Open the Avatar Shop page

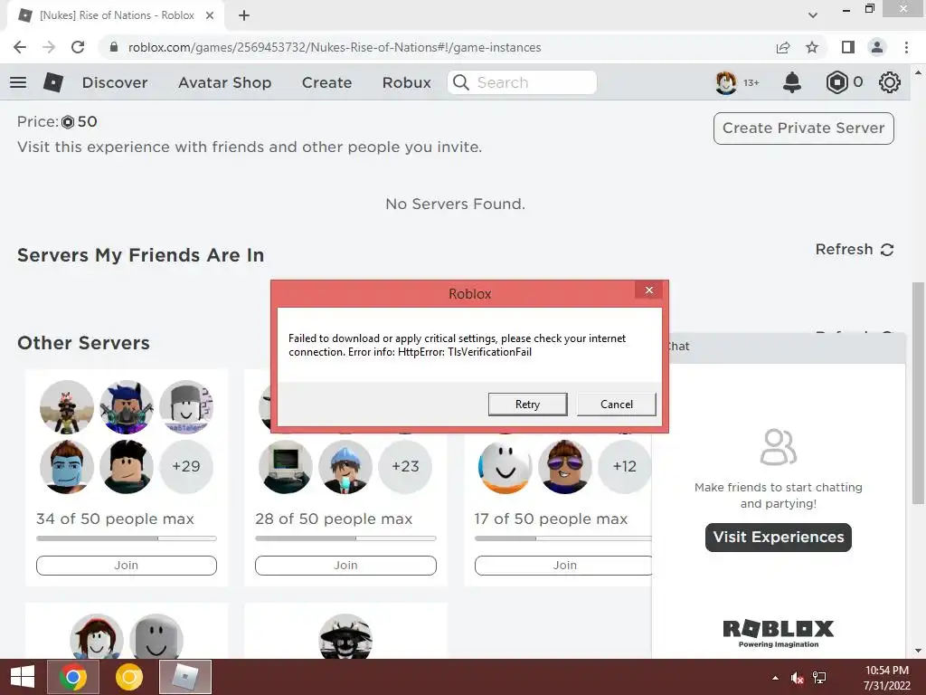[224, 82]
